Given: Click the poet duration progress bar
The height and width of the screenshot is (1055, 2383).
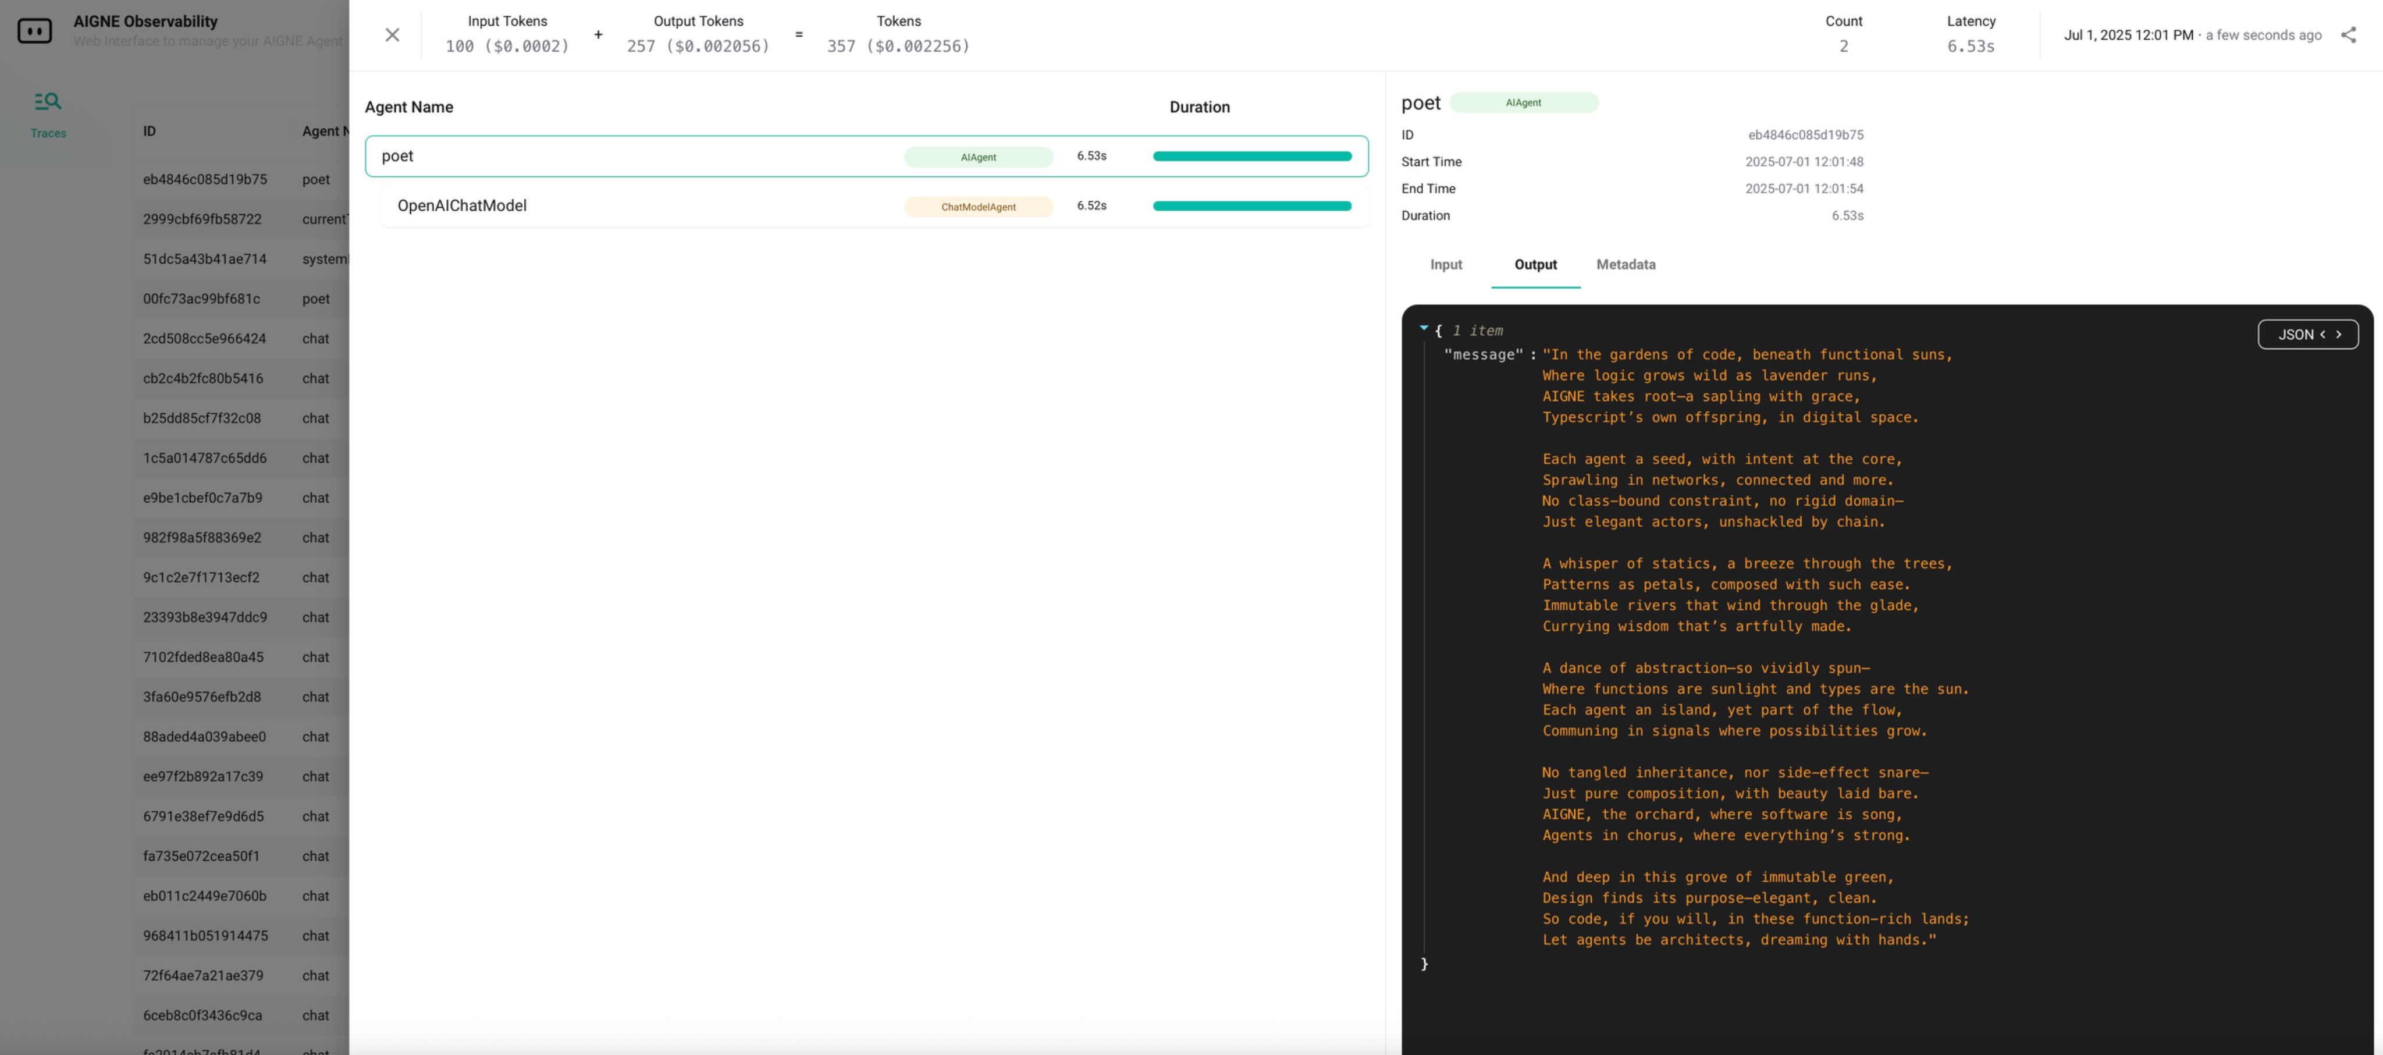Looking at the screenshot, I should coord(1251,157).
